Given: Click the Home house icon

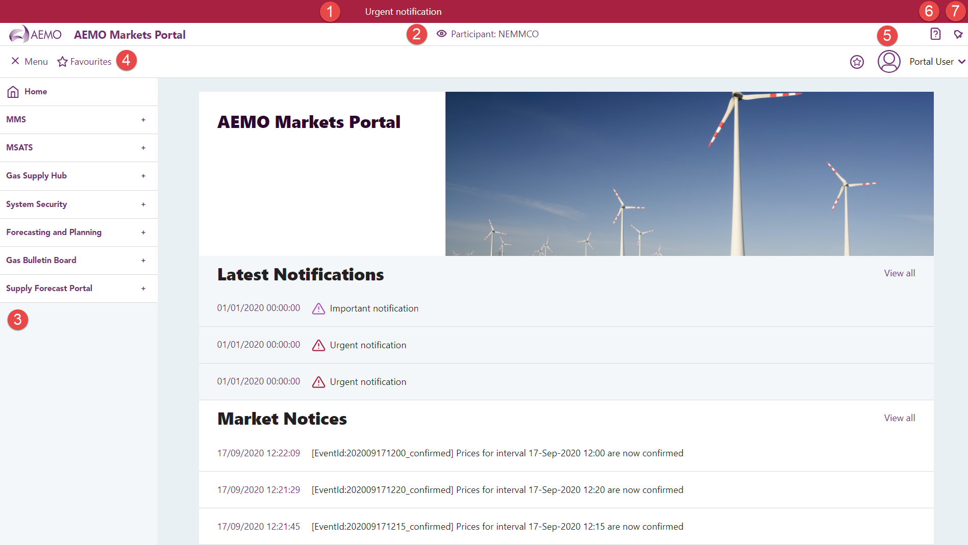Looking at the screenshot, I should point(13,92).
